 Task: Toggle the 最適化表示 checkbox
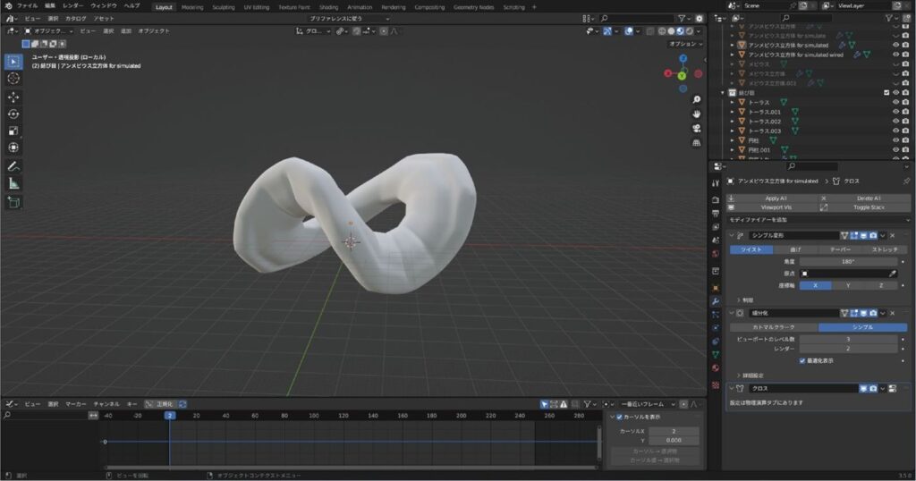coord(802,361)
